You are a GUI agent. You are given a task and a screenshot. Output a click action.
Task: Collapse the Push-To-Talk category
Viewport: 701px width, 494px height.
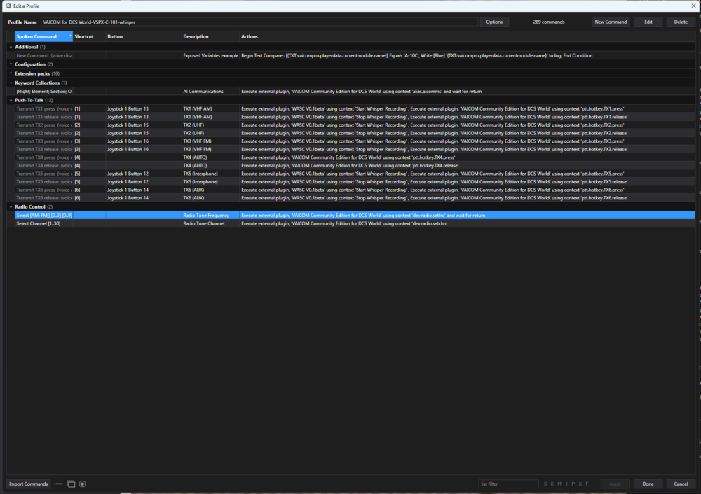pos(11,100)
